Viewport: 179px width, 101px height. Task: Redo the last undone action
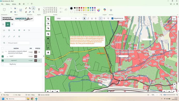(32, 4)
